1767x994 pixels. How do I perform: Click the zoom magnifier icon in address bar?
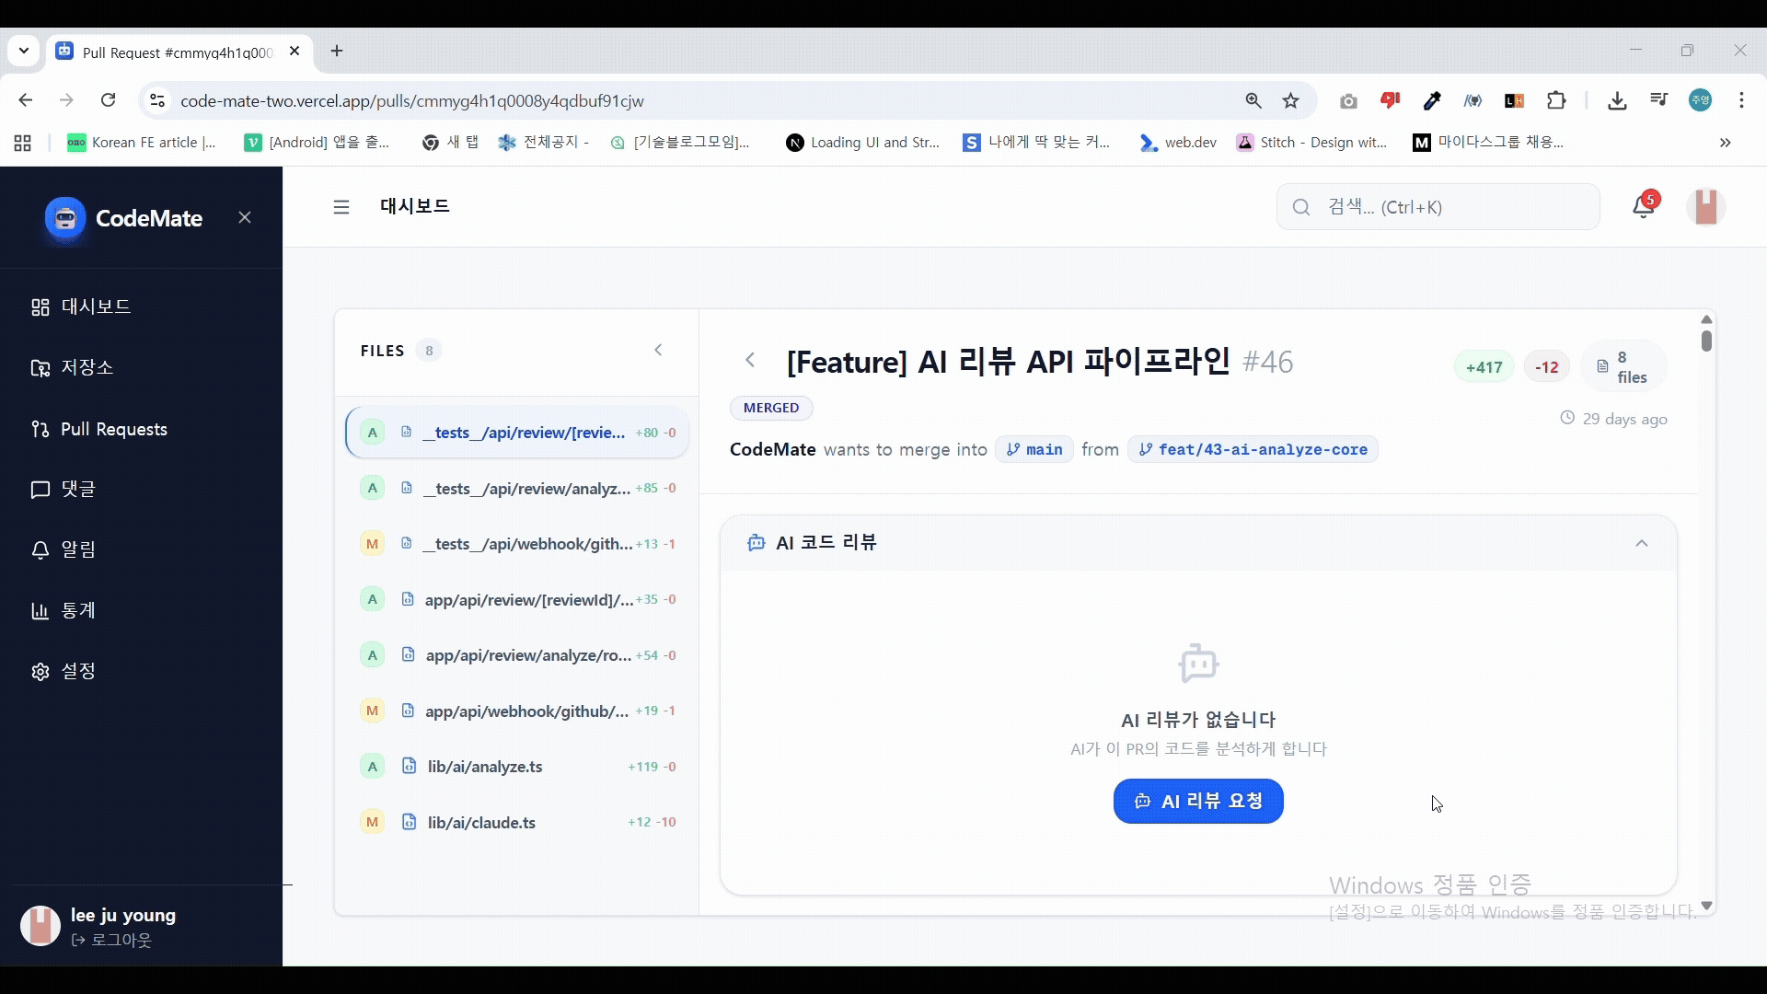click(1253, 100)
